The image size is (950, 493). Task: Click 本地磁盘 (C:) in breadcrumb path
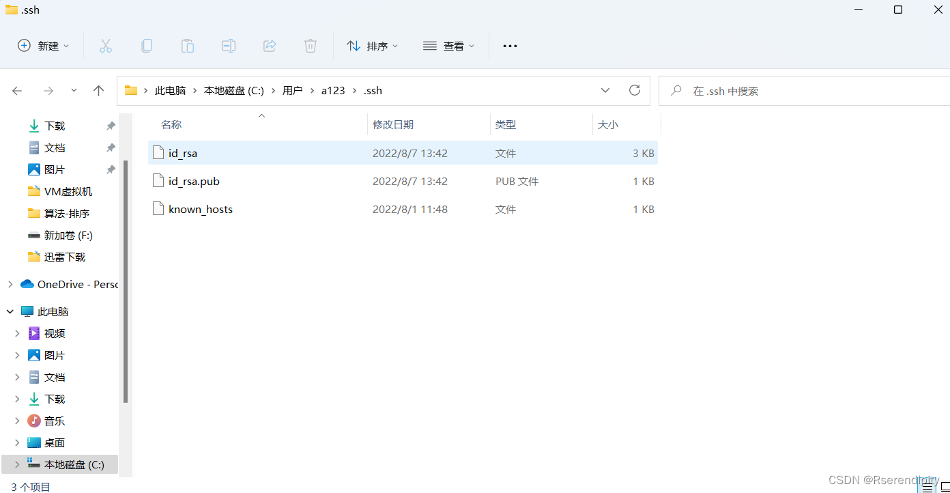(x=234, y=91)
